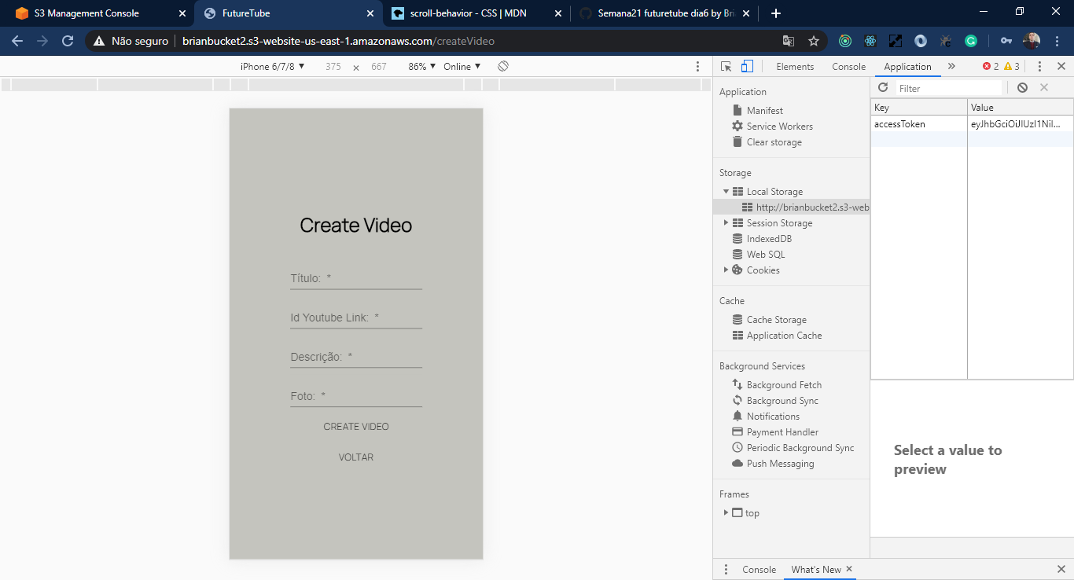Viewport: 1074px width, 580px height.
Task: Select IndexedDB in the Storage list
Action: (762, 239)
